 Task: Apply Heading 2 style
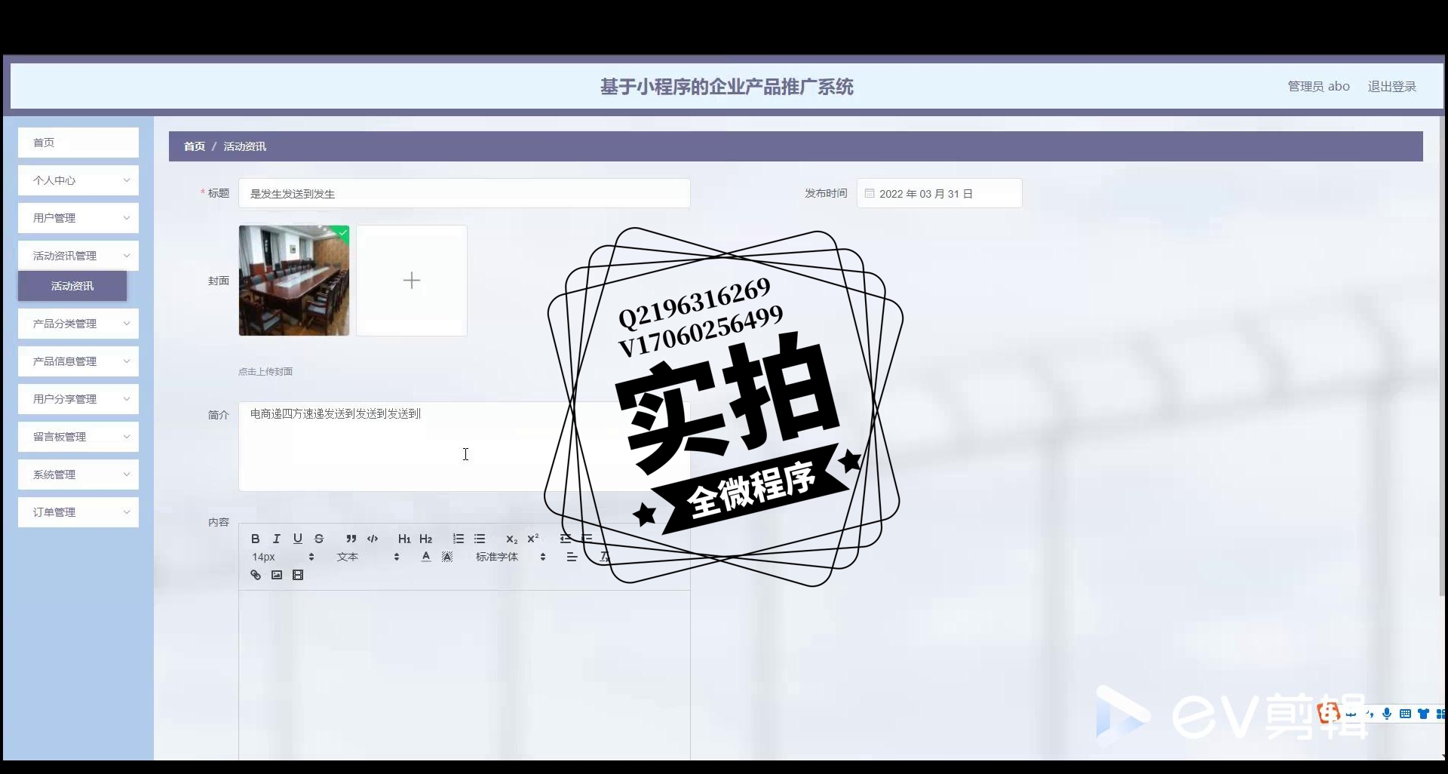(x=426, y=539)
